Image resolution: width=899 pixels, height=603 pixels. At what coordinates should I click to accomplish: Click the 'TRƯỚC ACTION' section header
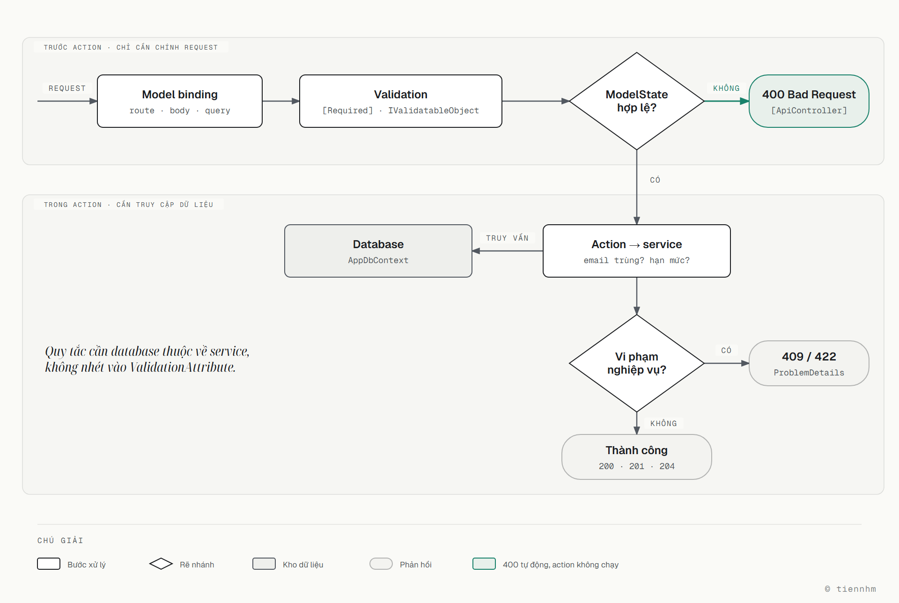click(131, 47)
